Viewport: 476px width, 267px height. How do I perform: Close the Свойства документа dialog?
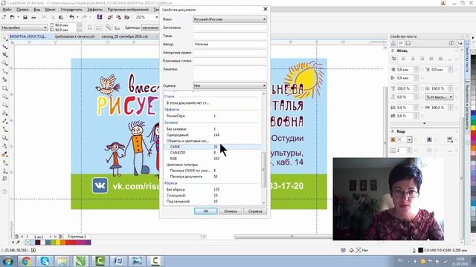pyautogui.click(x=266, y=10)
